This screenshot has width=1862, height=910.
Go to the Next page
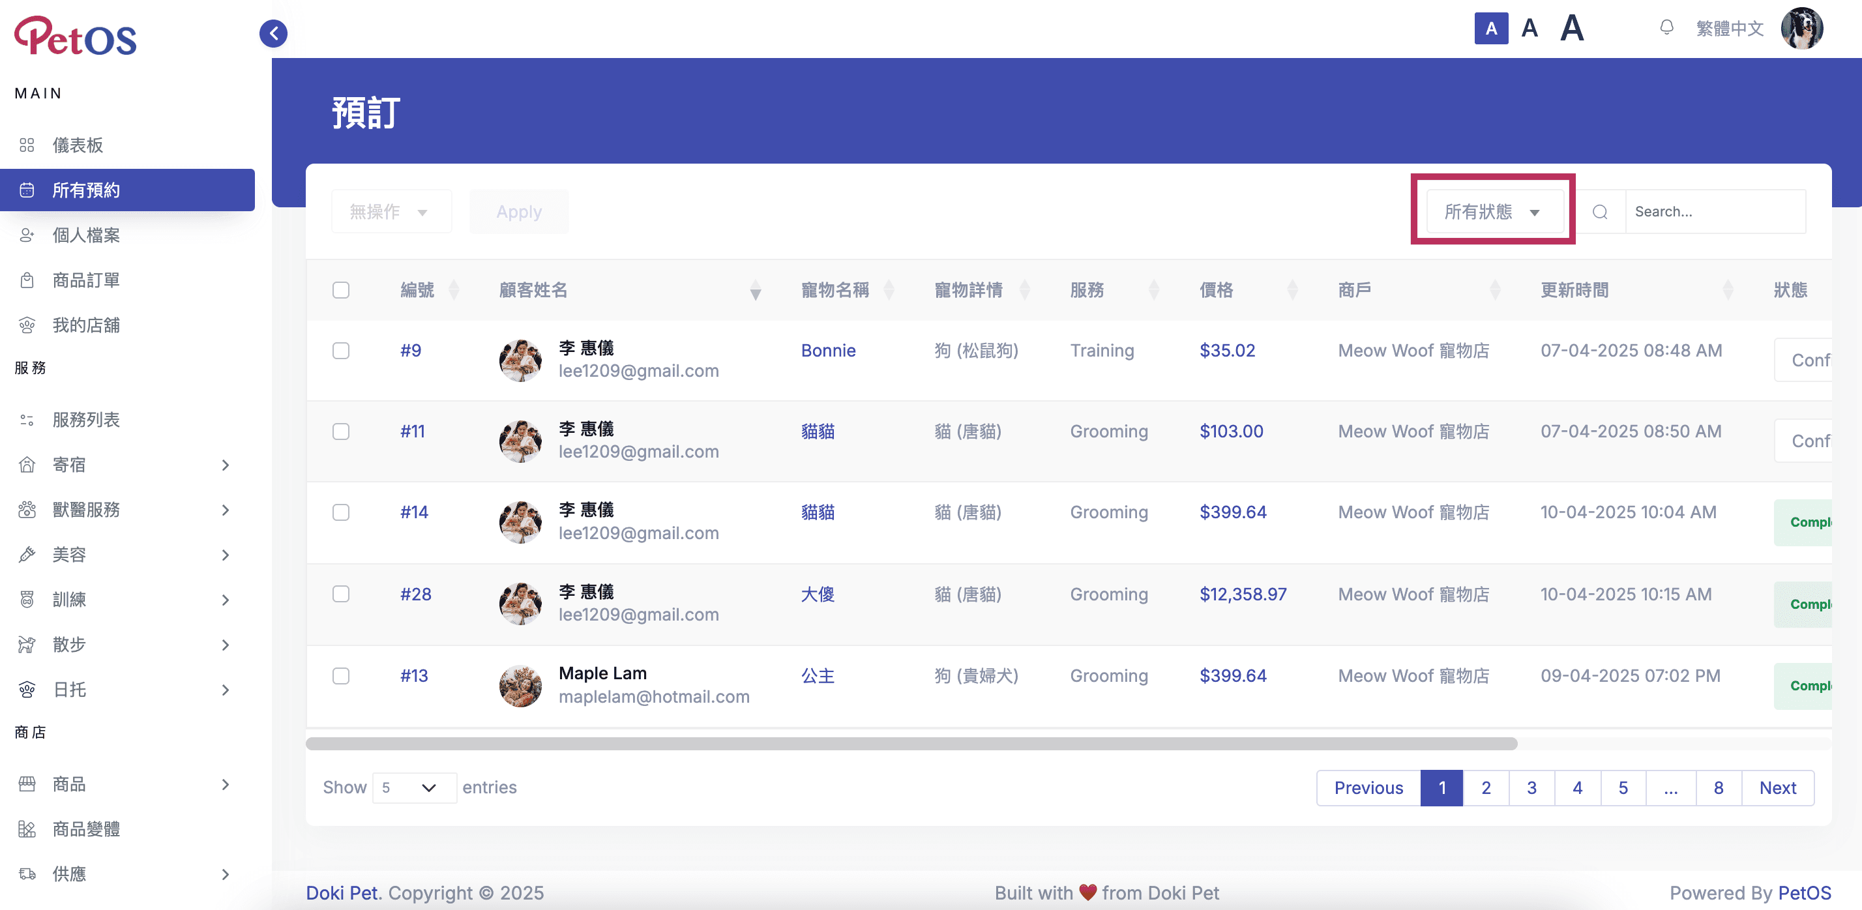[1777, 787]
